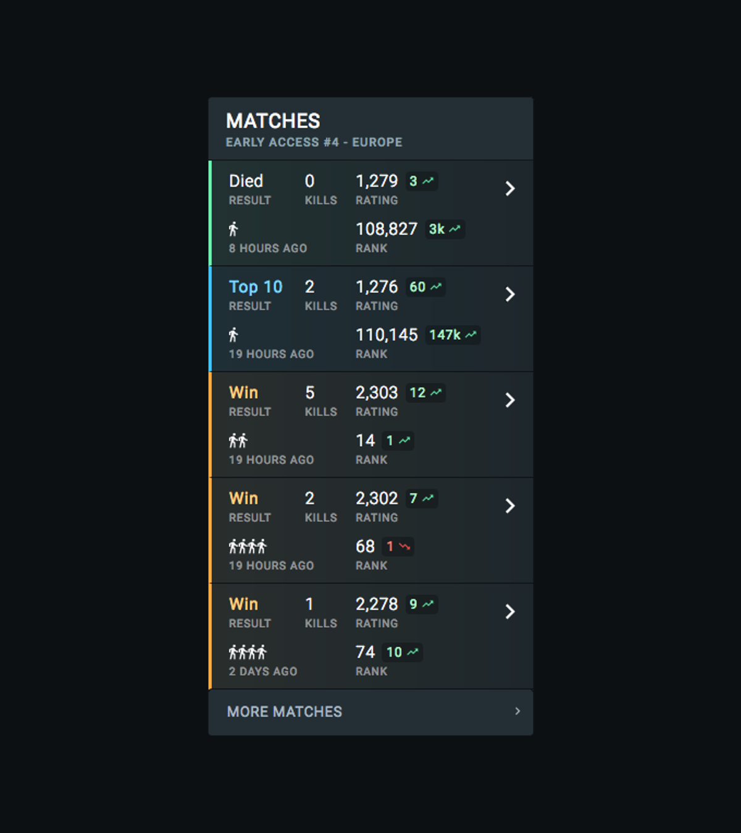Expand the Died match details with its chevron
Screen dimensions: 741x833
click(x=511, y=188)
